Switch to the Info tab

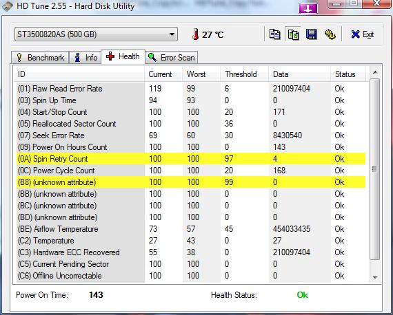85,58
